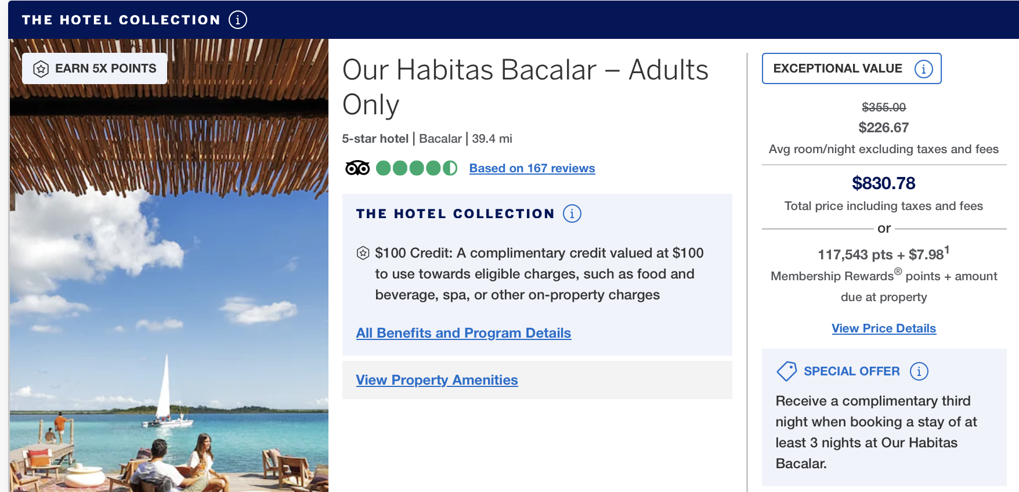Click the info icon in the top header bar
The height and width of the screenshot is (492, 1019).
pyautogui.click(x=238, y=20)
